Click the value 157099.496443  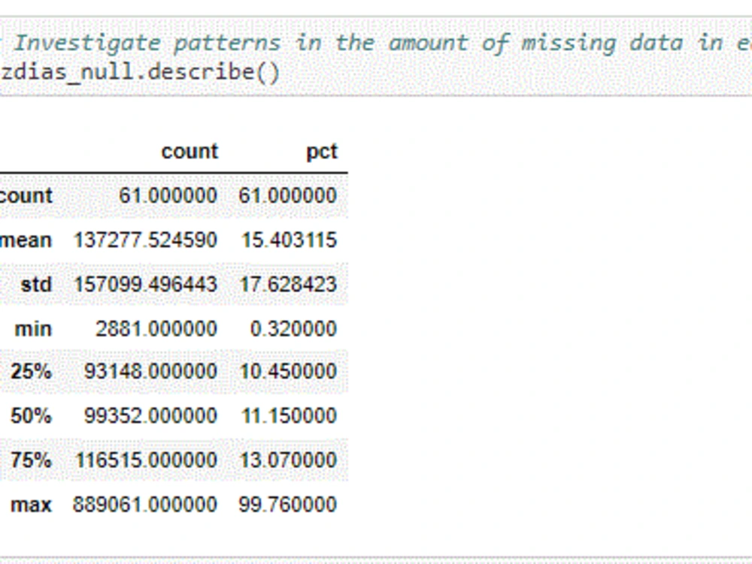pyautogui.click(x=146, y=285)
